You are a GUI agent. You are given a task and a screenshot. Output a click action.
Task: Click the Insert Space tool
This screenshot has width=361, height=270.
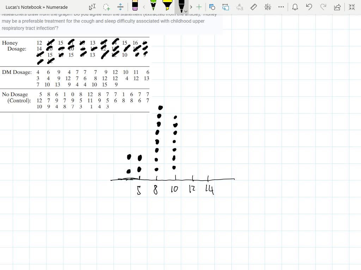click(120, 7)
